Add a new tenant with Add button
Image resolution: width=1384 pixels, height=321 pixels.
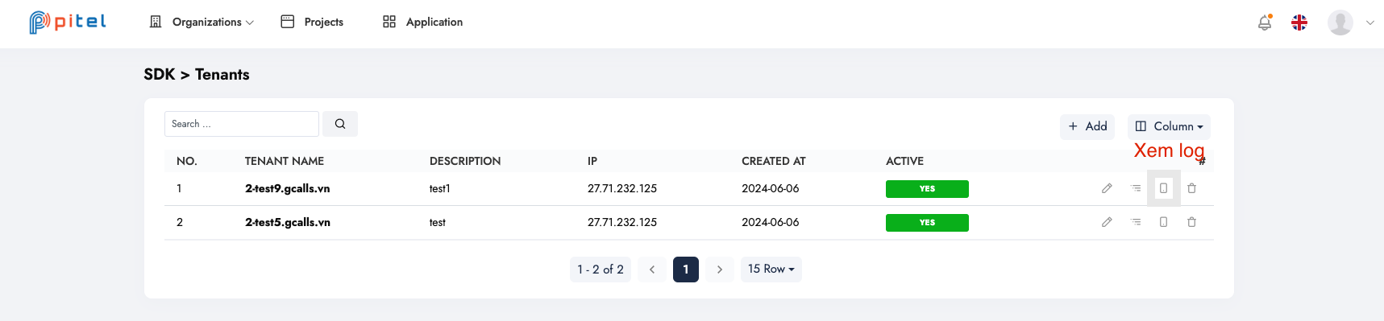[x=1087, y=126]
